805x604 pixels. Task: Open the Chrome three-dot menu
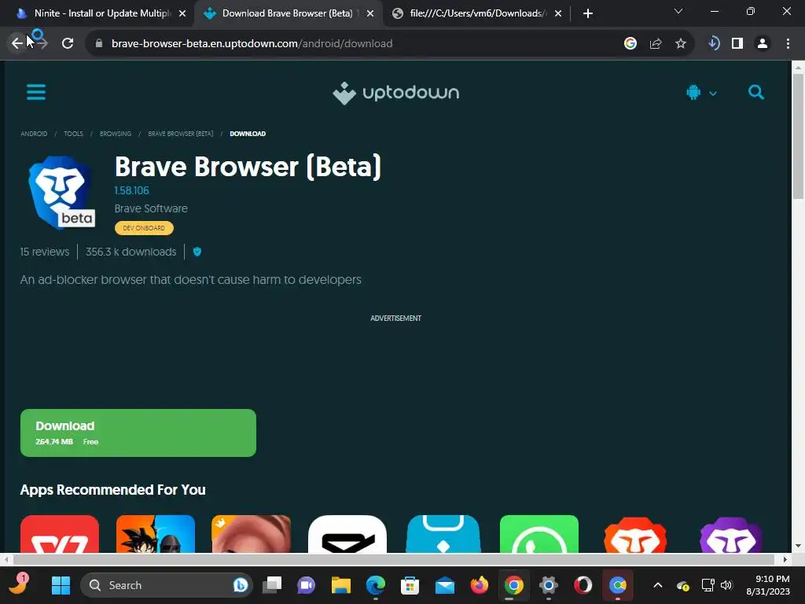click(788, 44)
